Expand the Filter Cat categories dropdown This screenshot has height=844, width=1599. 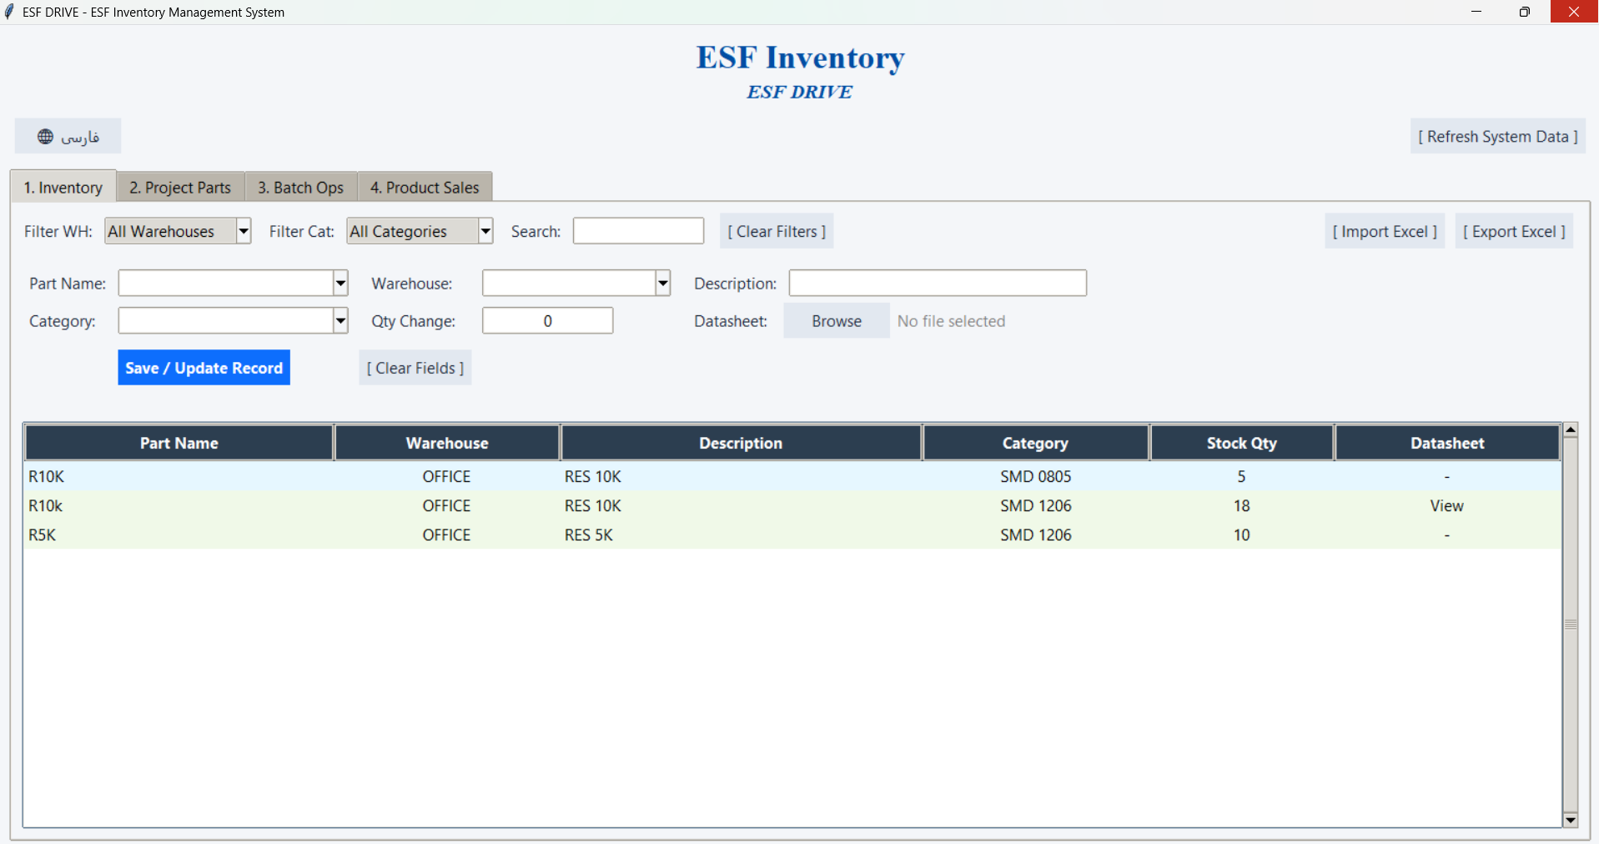point(485,231)
